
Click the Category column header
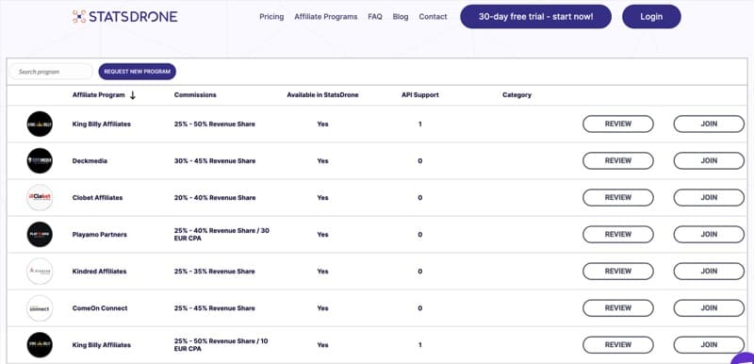click(516, 95)
